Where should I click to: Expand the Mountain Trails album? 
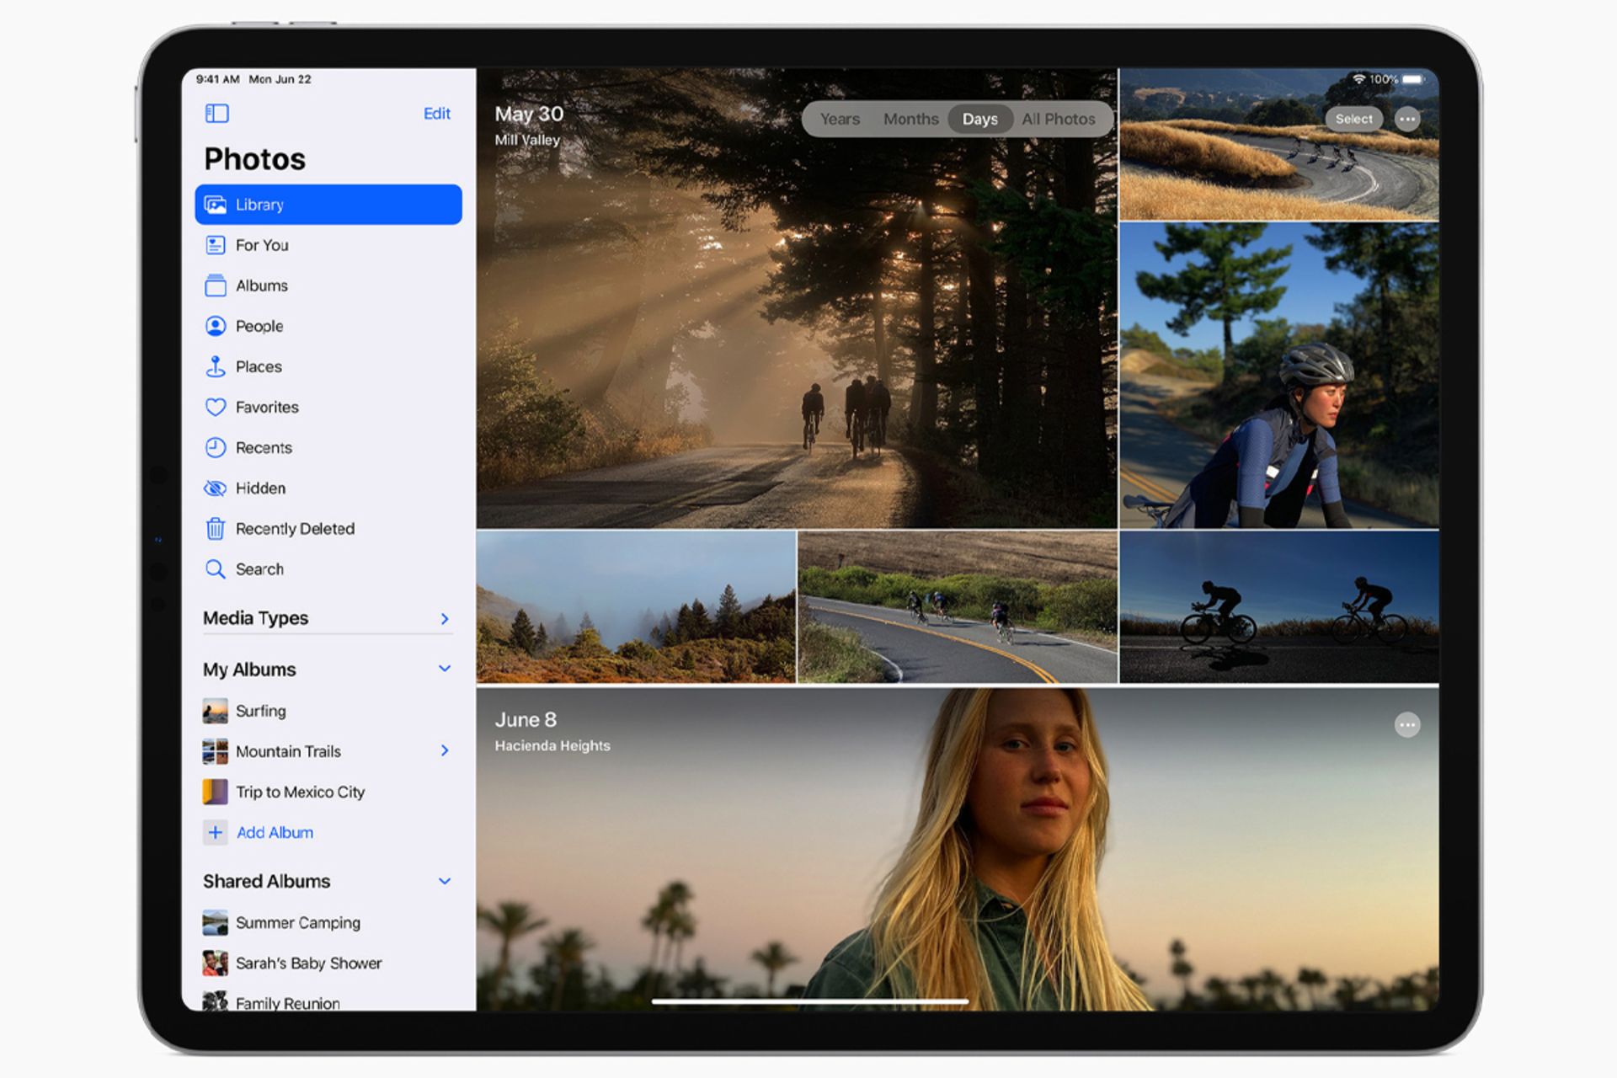[445, 750]
